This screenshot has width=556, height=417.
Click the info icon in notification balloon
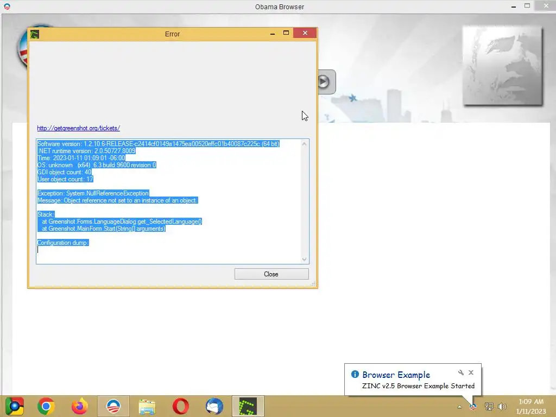coord(355,374)
